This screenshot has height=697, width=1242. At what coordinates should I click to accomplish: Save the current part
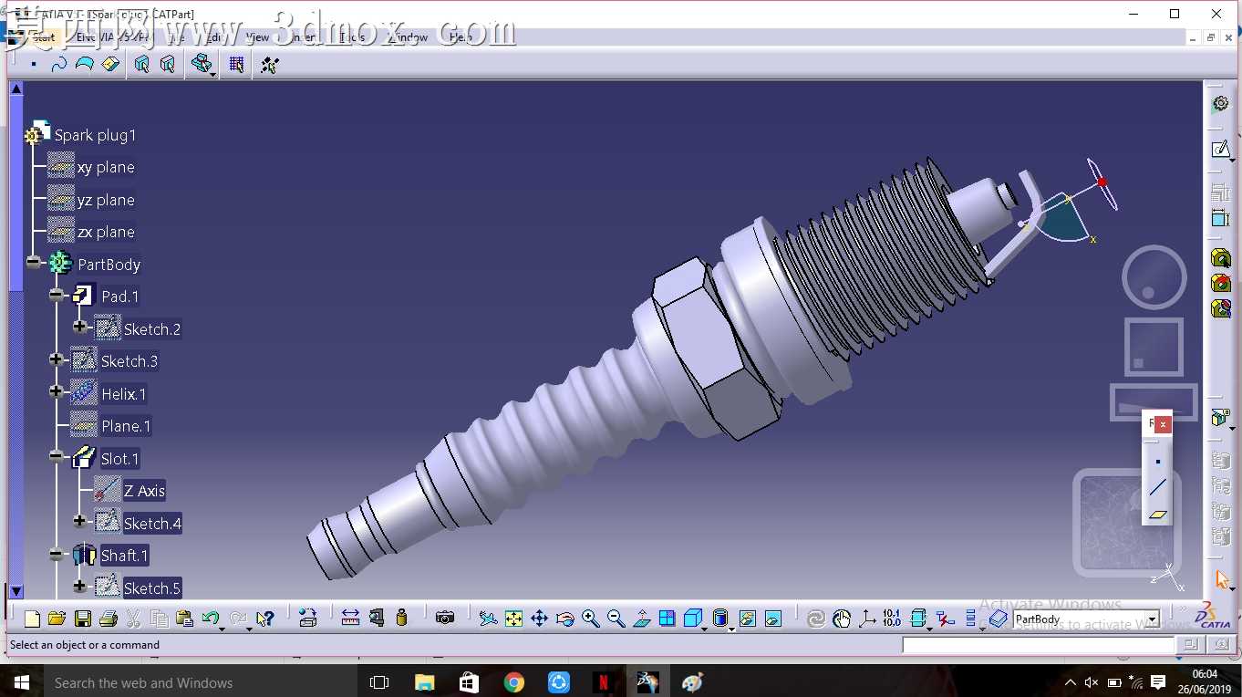(82, 619)
